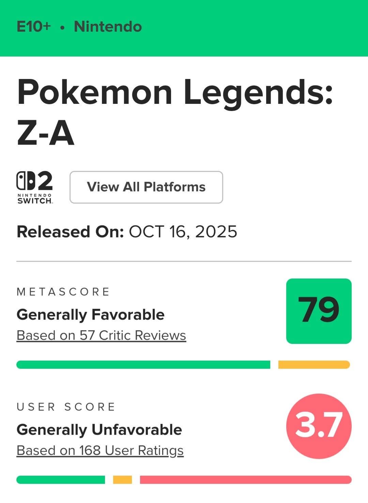
Task: Click the Released On label
Action: tap(70, 232)
